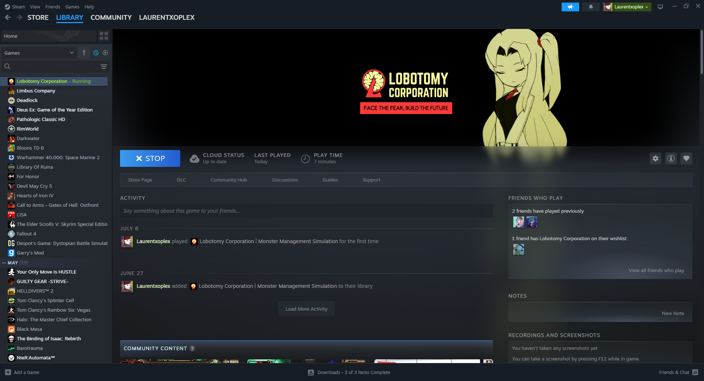Open the View menu
This screenshot has width=704, height=381.
[35, 7]
